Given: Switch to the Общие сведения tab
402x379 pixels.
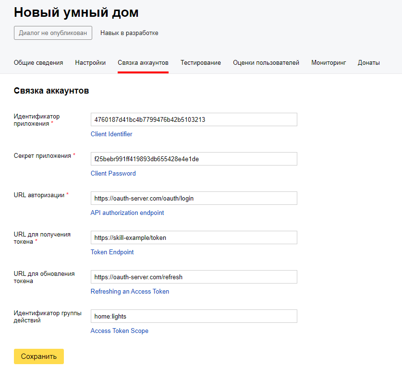Looking at the screenshot, I should (37, 62).
